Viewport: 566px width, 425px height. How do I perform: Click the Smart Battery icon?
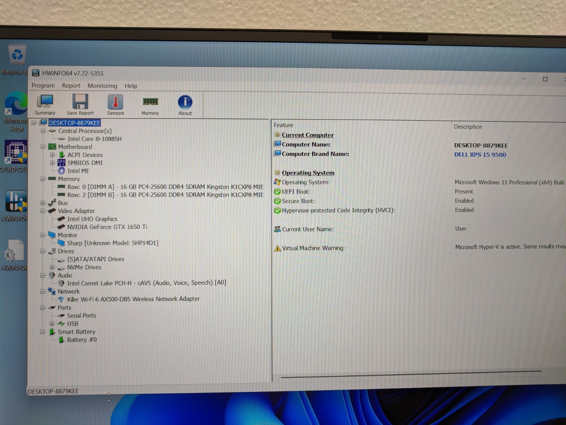pos(52,332)
